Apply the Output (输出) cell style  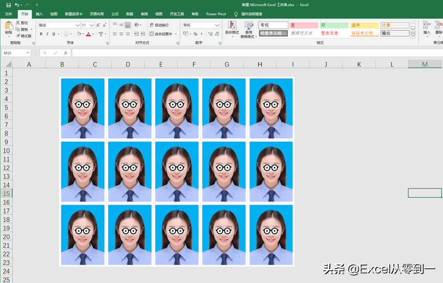[x=395, y=33]
